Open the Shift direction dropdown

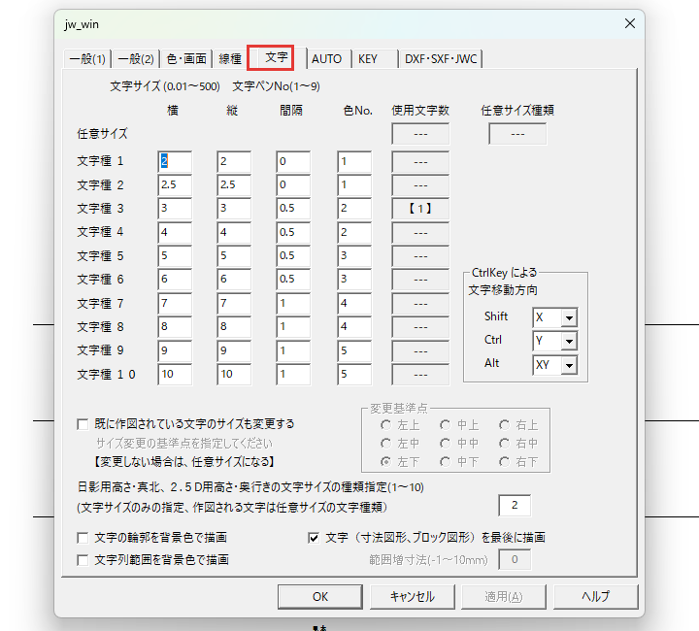click(x=569, y=317)
